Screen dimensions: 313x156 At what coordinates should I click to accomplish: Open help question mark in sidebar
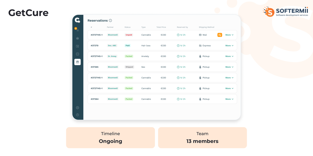pyautogui.click(x=77, y=115)
